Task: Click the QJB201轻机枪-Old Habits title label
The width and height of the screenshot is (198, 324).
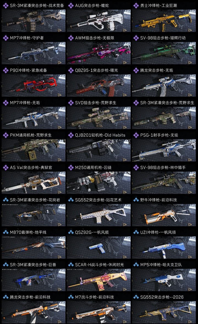Action: coord(100,135)
